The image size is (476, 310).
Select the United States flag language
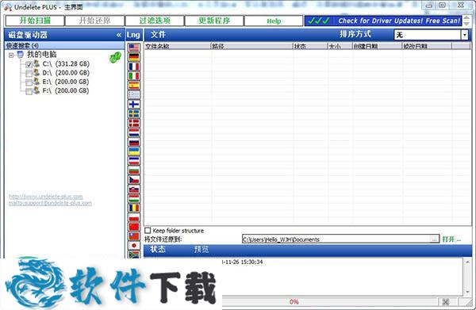pyautogui.click(x=134, y=48)
